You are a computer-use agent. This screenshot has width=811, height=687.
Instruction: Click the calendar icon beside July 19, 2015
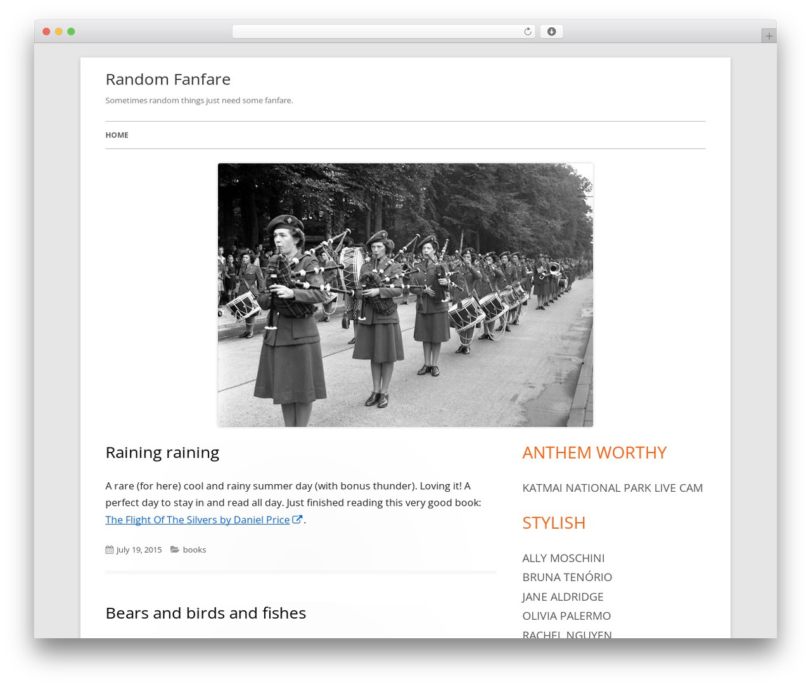click(x=110, y=549)
